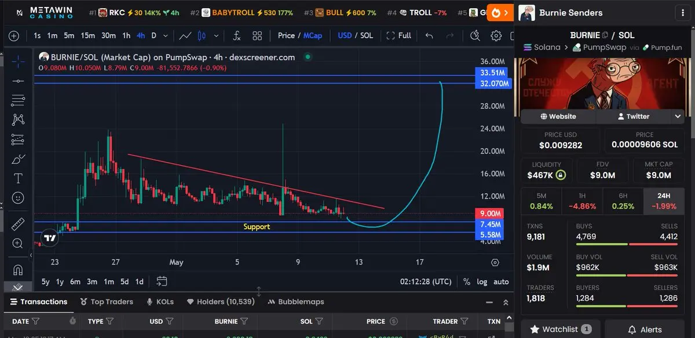
Task: Open the quick search lightning icon
Action: (x=475, y=36)
